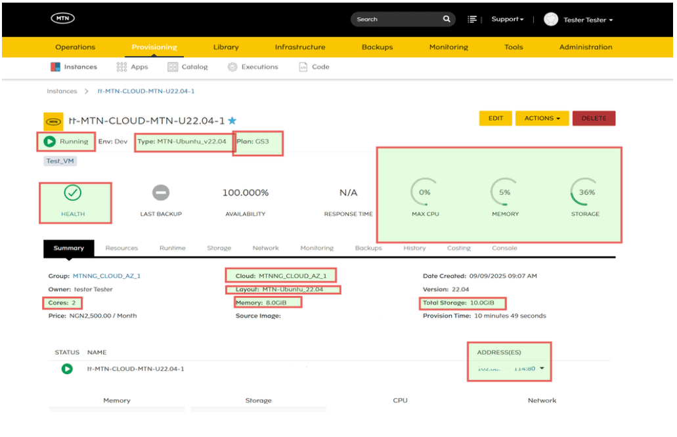Open the Administration menu
This screenshot has height=437, width=677.
click(x=586, y=47)
